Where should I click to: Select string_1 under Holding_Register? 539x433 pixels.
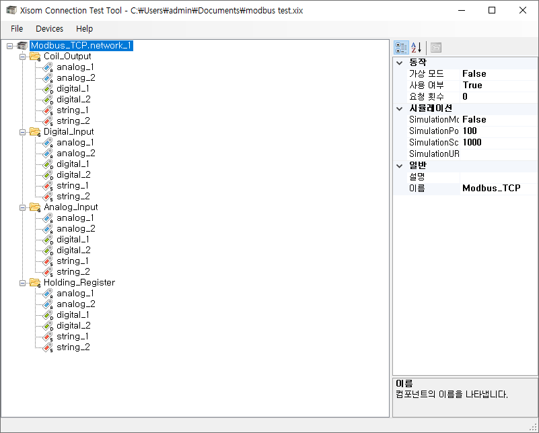[73, 337]
